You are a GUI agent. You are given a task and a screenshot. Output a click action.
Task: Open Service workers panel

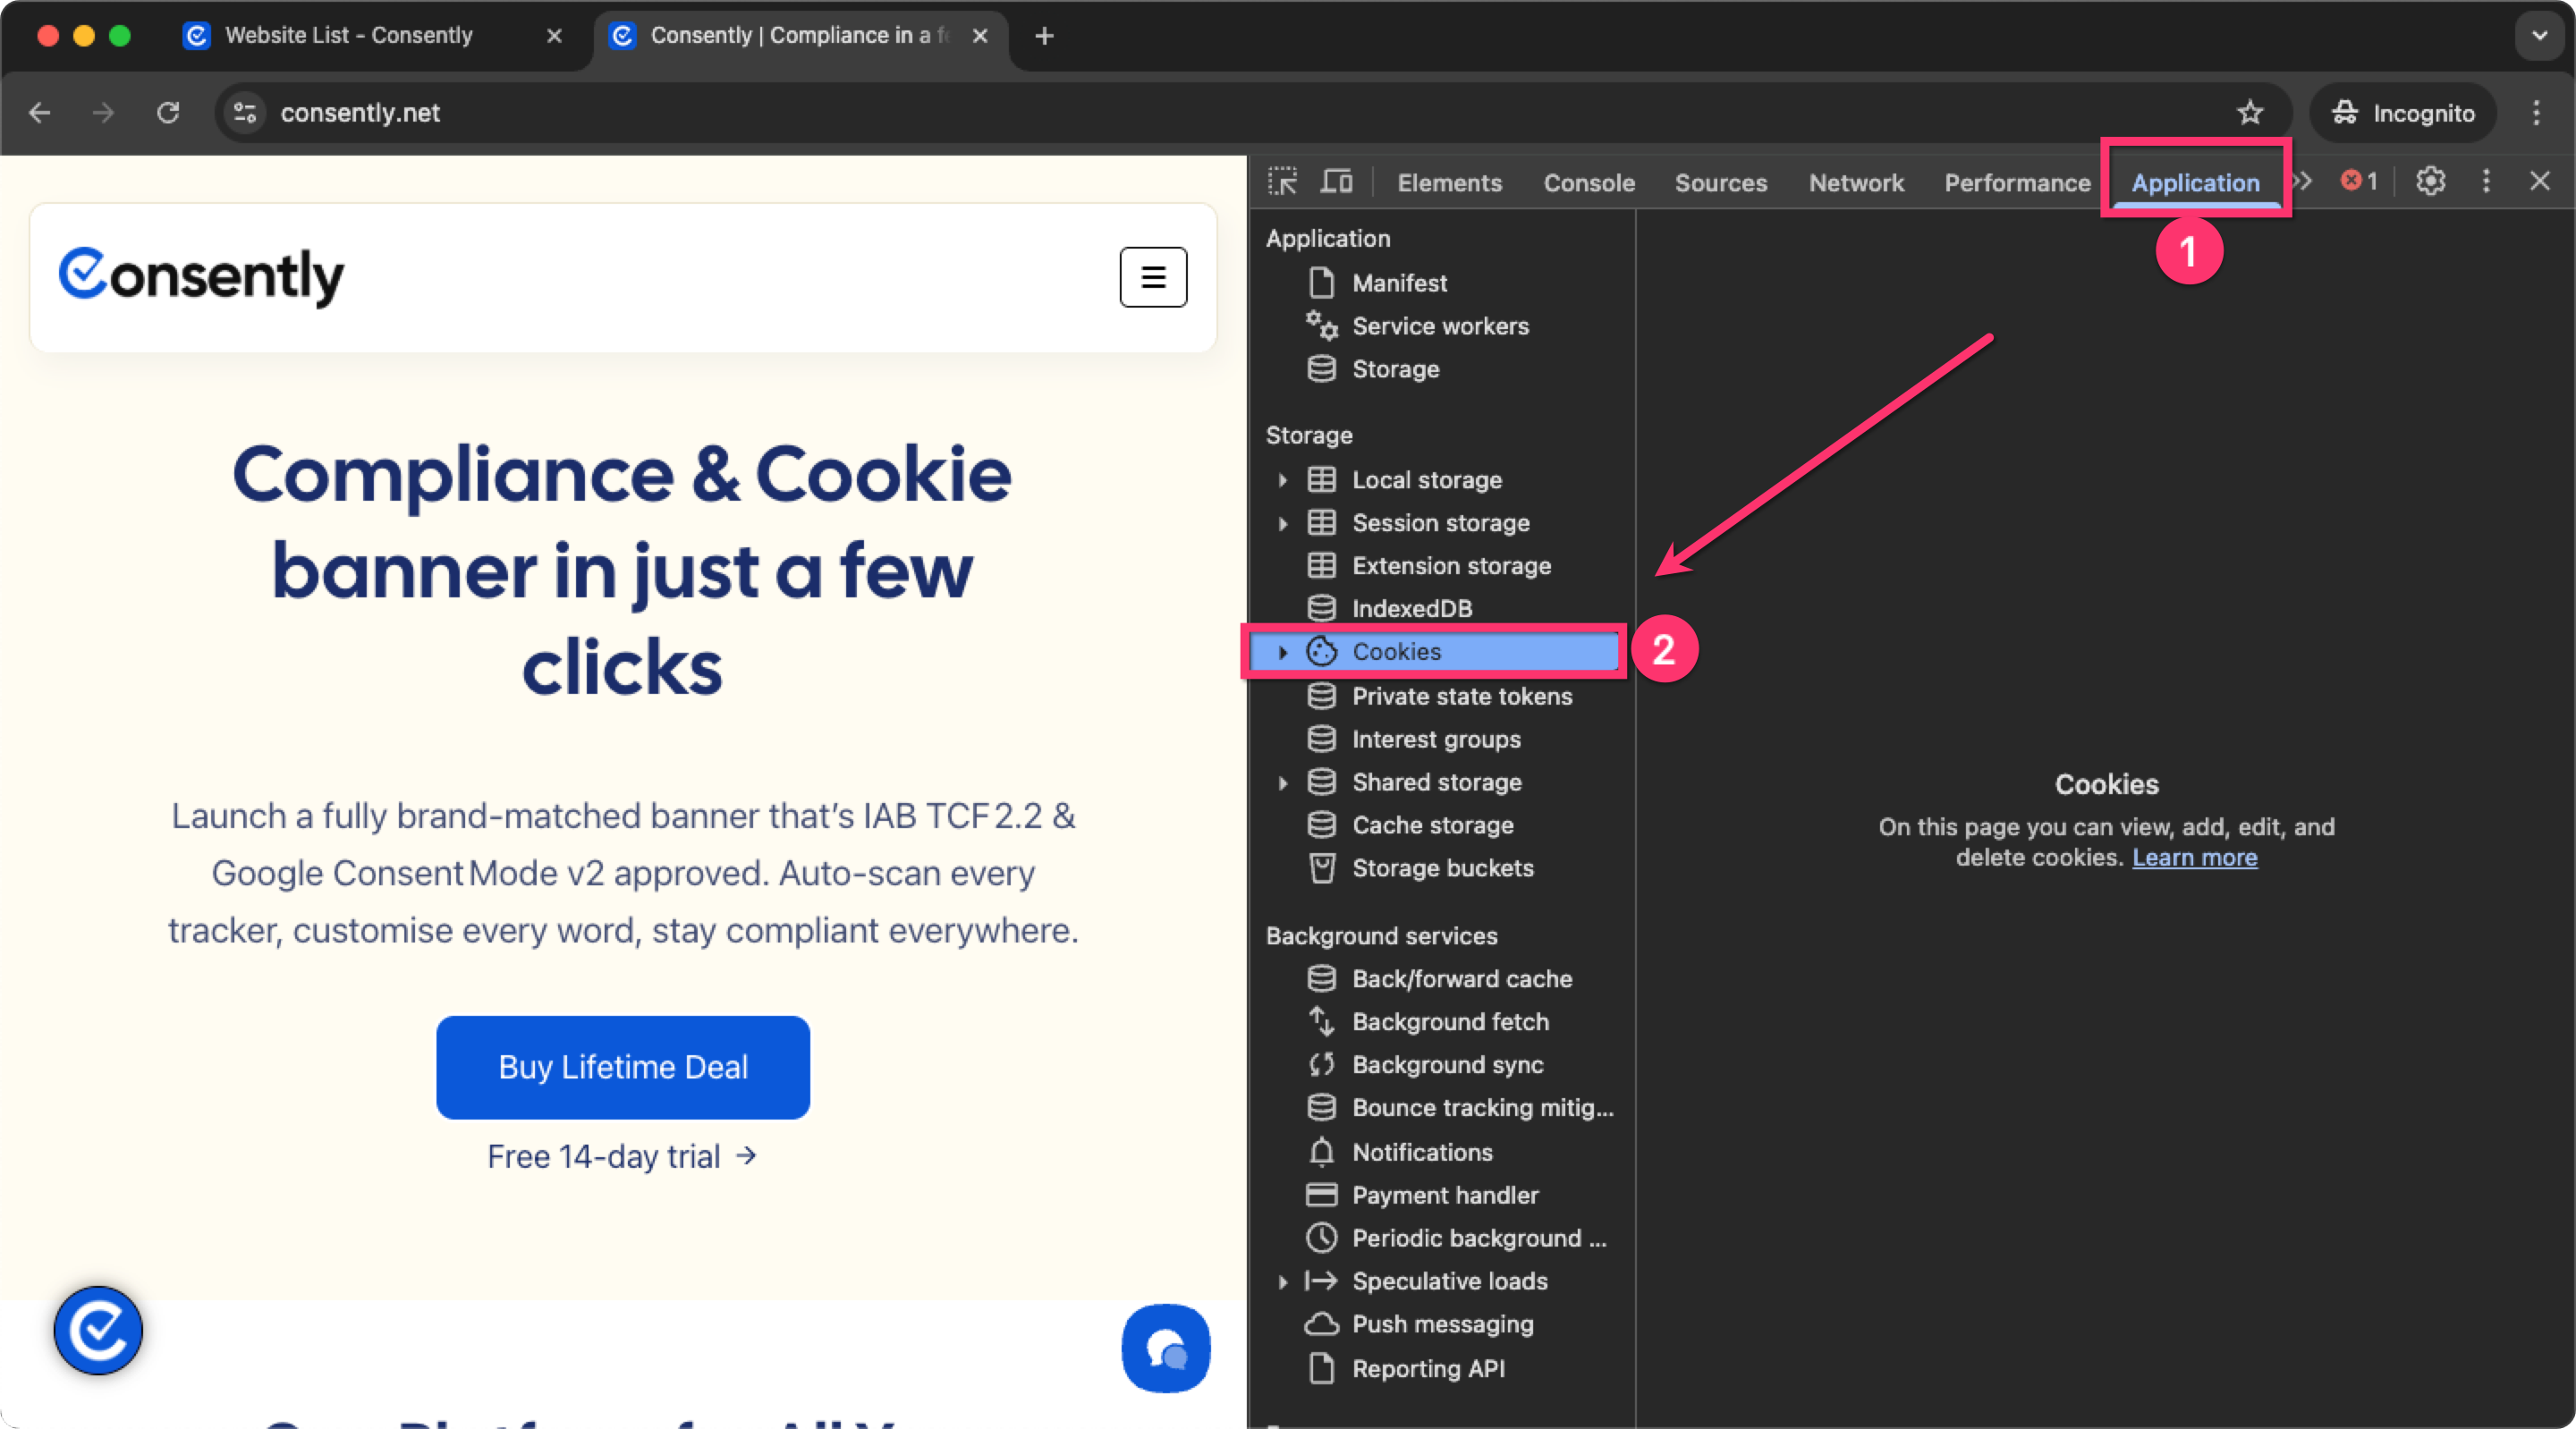click(x=1440, y=326)
